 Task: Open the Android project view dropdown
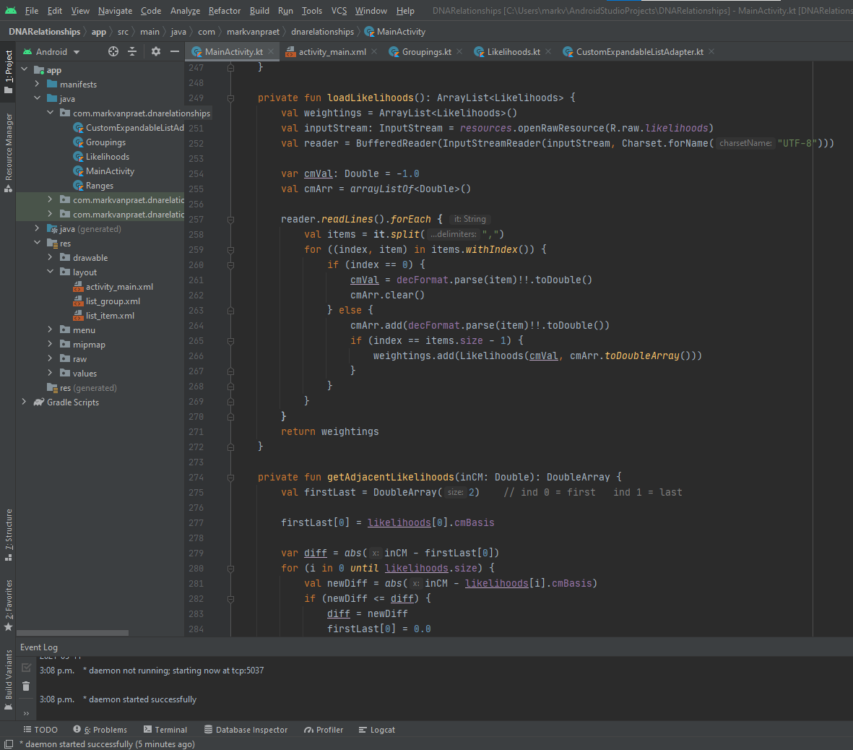click(52, 52)
